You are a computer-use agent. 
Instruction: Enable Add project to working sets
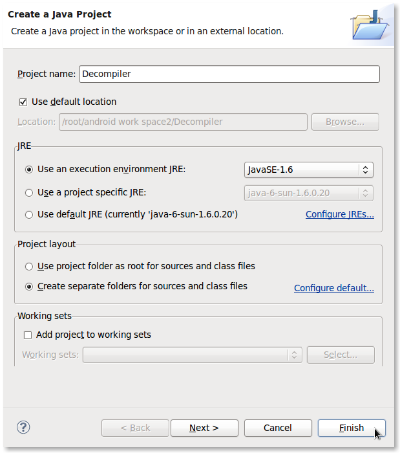point(28,335)
